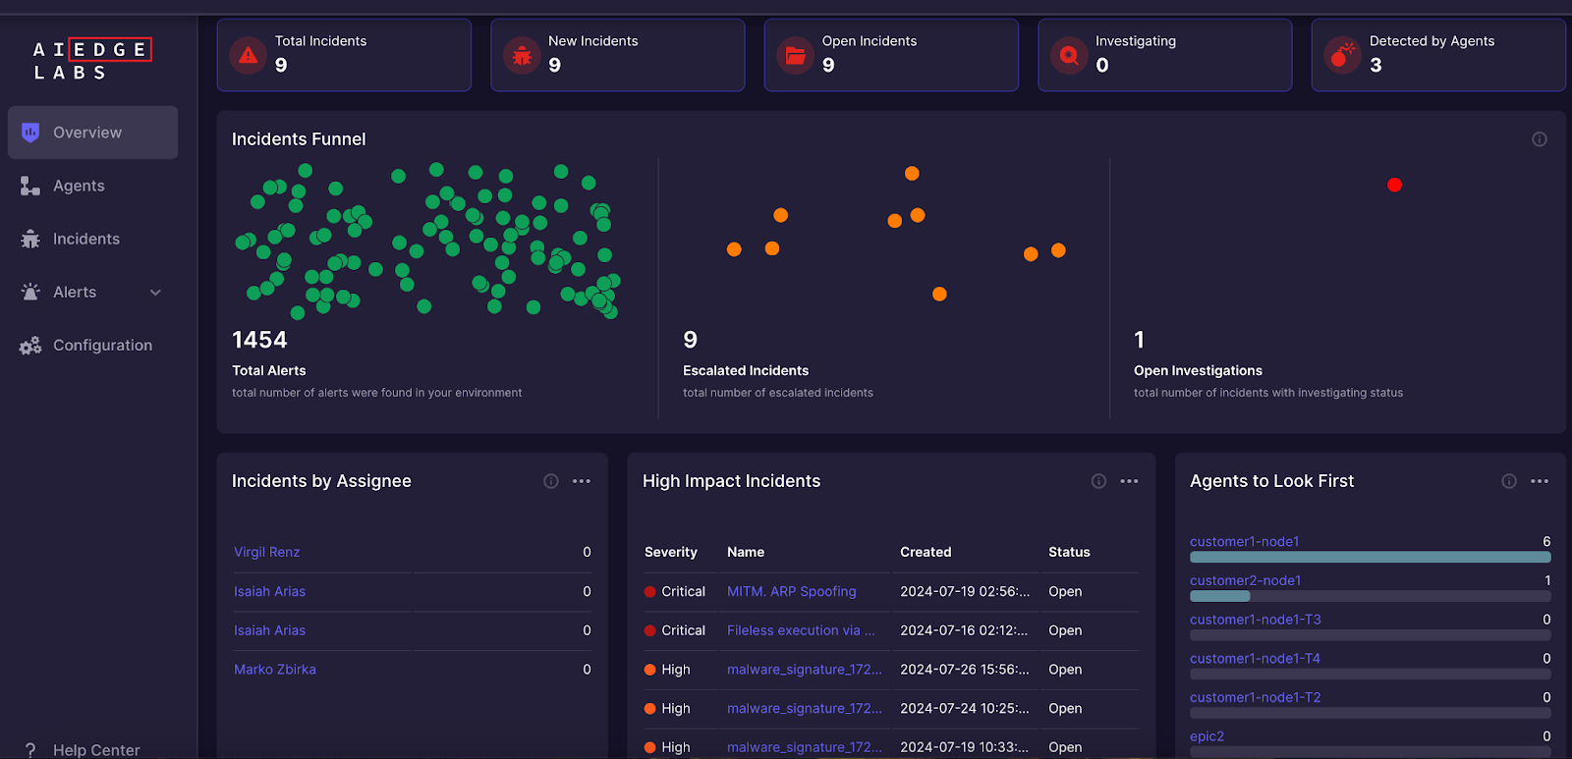Open Agents to Look First three-dot menu

(x=1540, y=481)
